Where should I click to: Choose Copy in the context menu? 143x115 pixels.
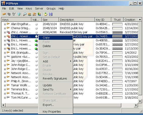56,37
